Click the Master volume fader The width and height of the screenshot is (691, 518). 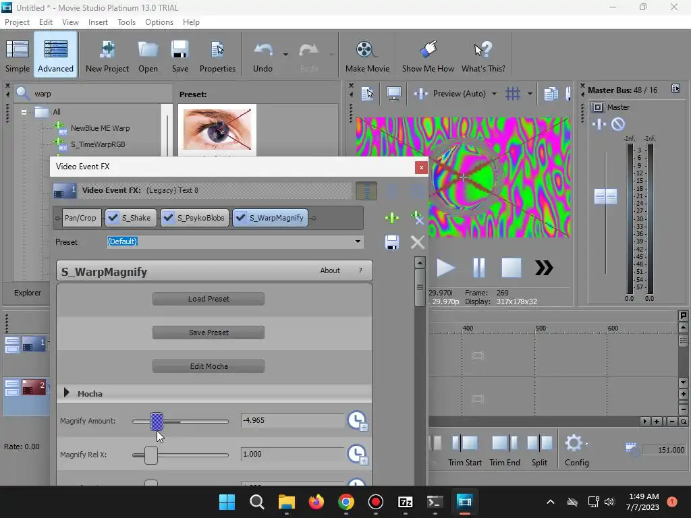(605, 196)
